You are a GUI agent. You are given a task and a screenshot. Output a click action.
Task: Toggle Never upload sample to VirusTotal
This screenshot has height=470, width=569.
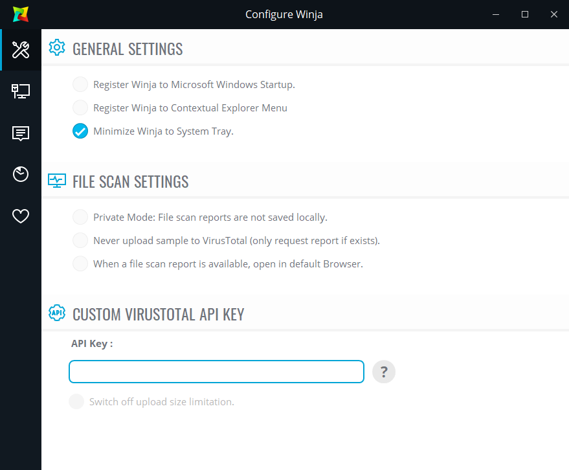(x=80, y=240)
